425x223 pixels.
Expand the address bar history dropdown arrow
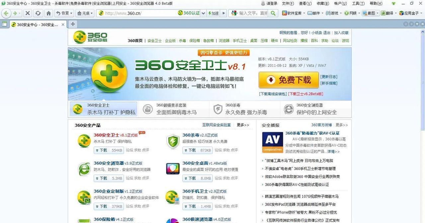[x=203, y=13]
